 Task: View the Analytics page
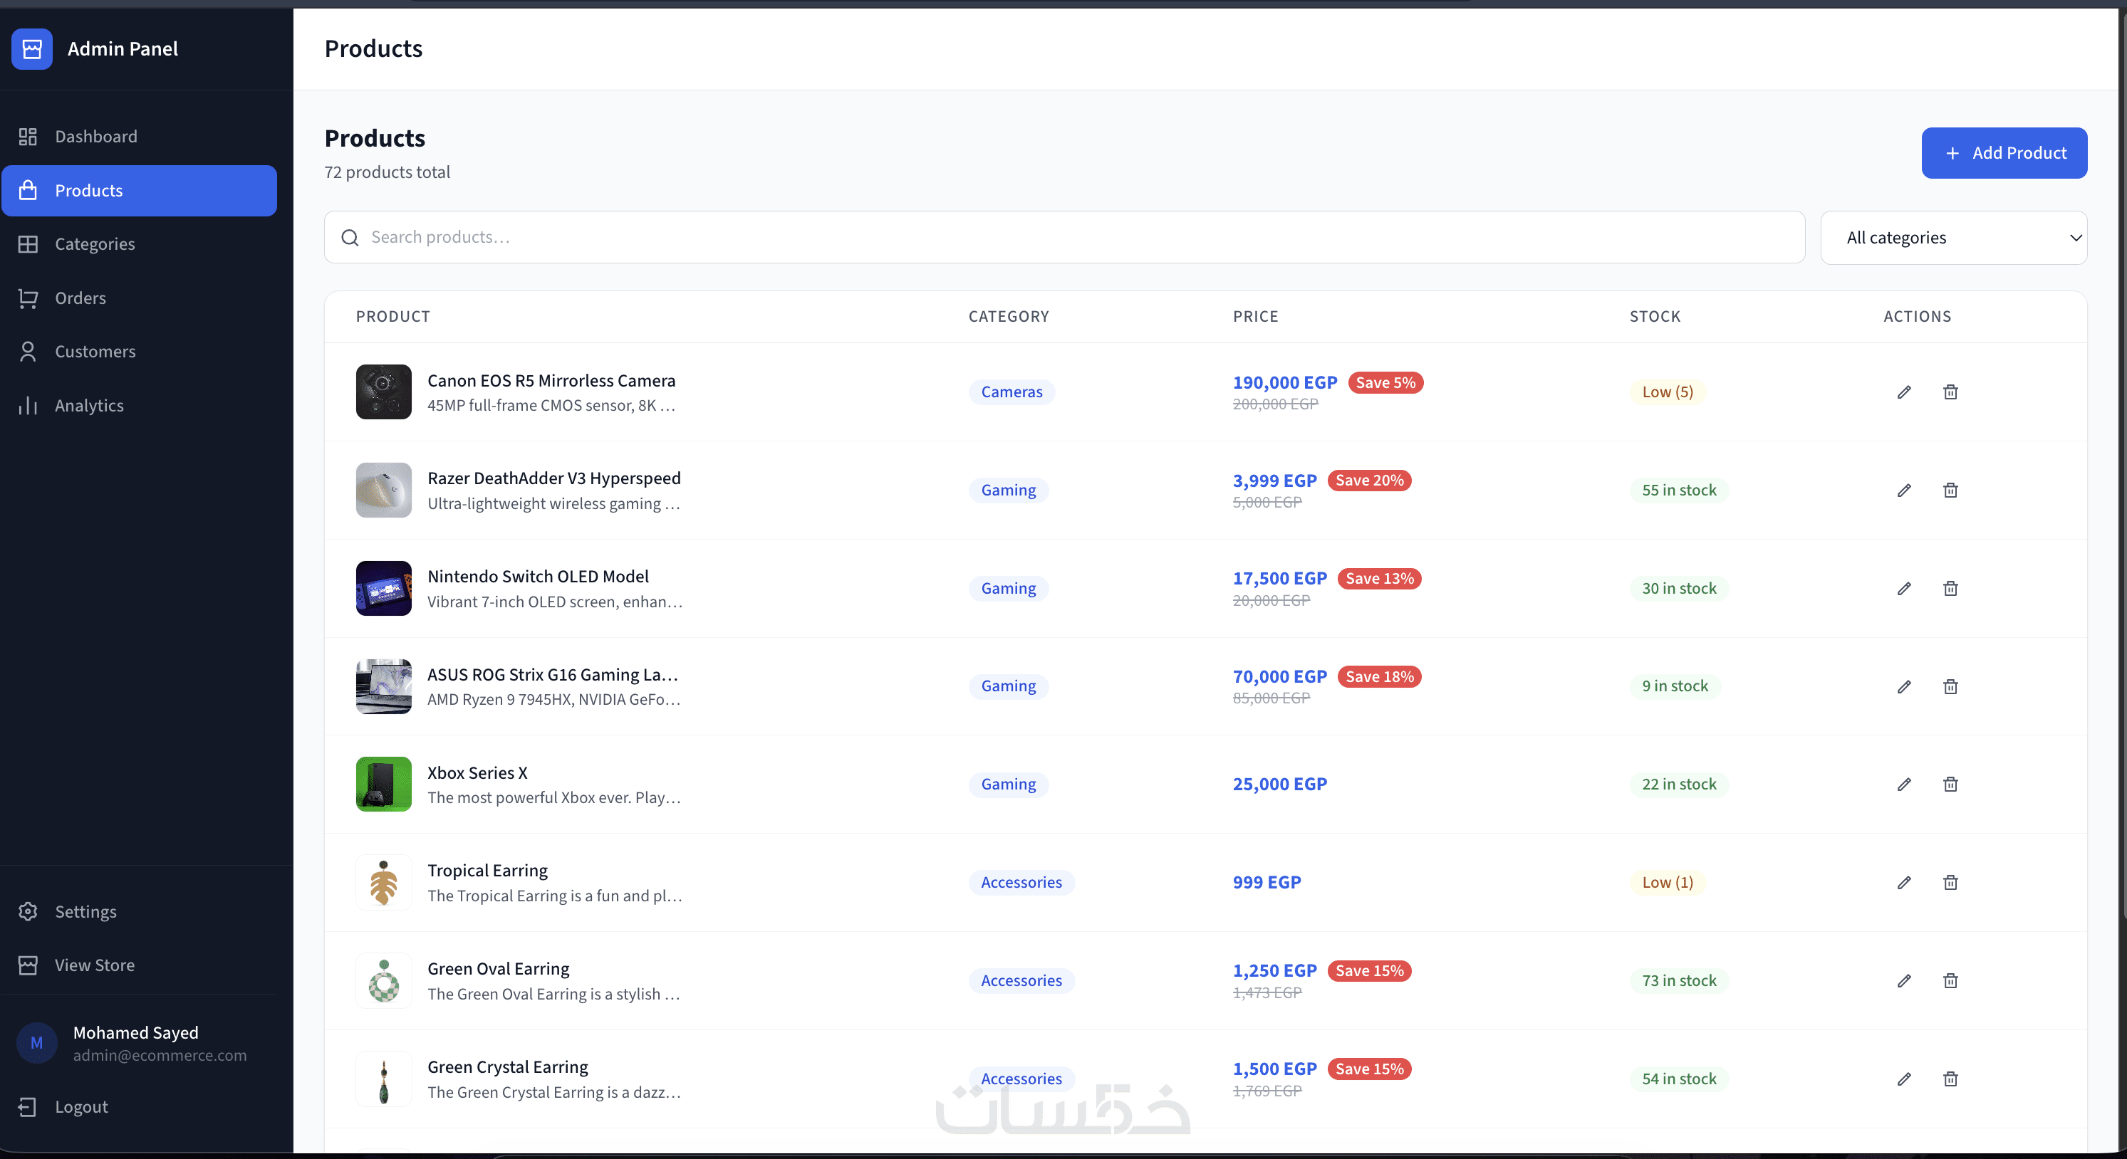139,405
